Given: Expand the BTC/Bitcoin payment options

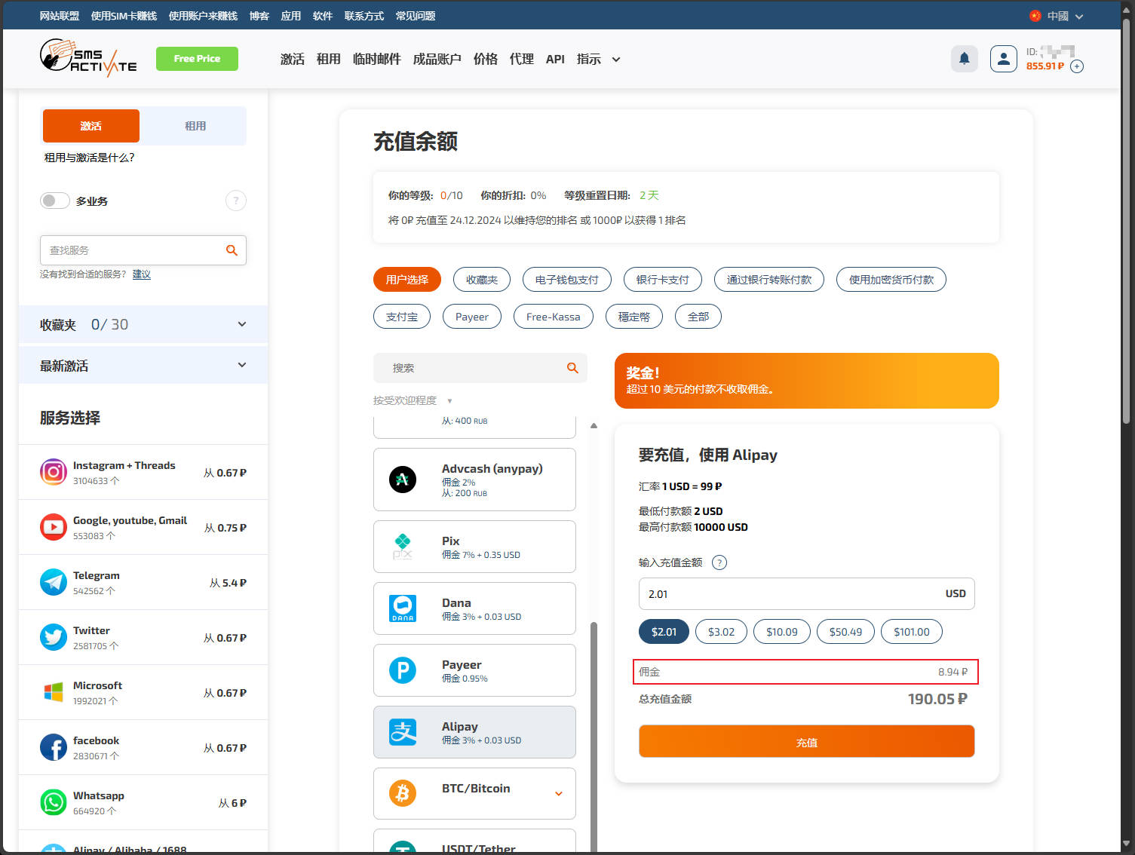Looking at the screenshot, I should (558, 793).
